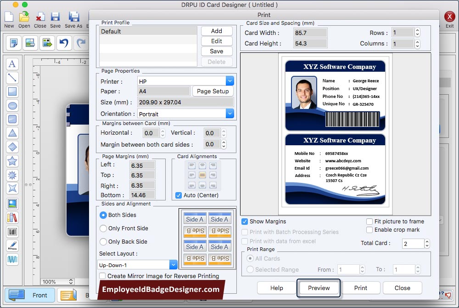459x308 pixels.
Task: Click the front card preview thumbnail
Action: coord(335,95)
